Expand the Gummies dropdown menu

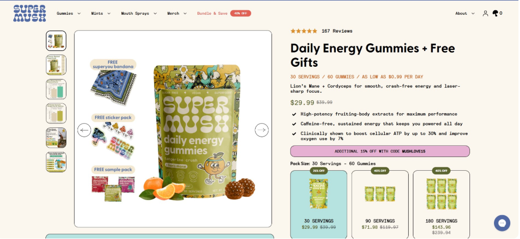tap(69, 14)
